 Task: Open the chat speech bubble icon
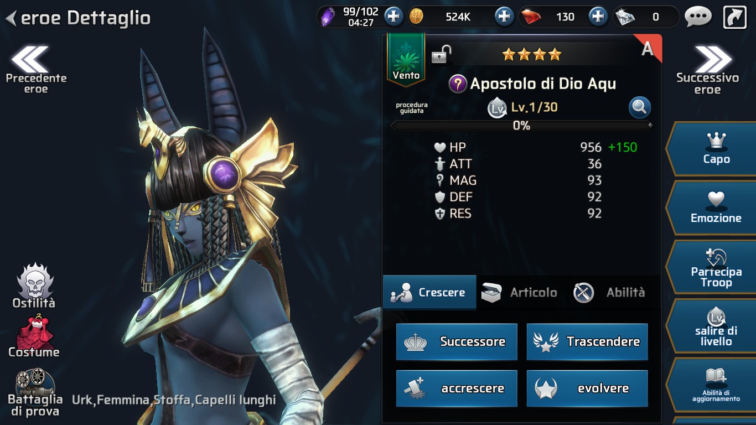point(698,17)
